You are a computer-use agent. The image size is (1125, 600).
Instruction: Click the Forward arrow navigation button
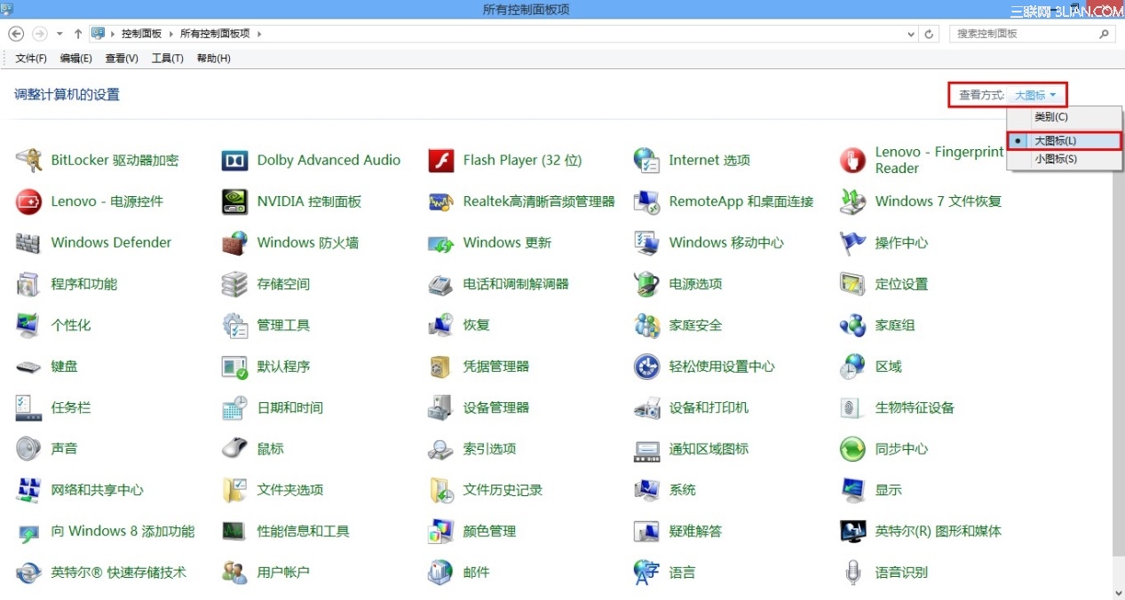tap(39, 34)
